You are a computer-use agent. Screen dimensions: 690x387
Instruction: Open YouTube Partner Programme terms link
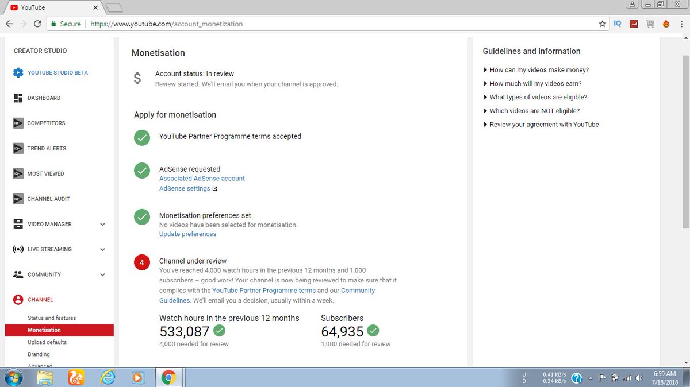264,291
